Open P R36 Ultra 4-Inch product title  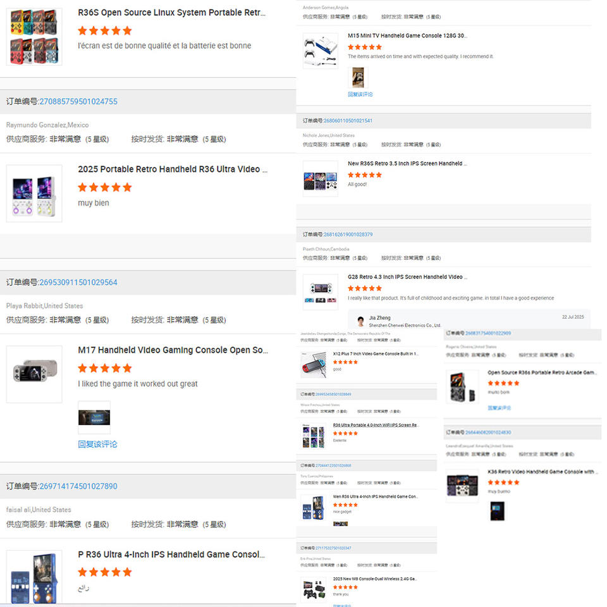click(x=171, y=555)
